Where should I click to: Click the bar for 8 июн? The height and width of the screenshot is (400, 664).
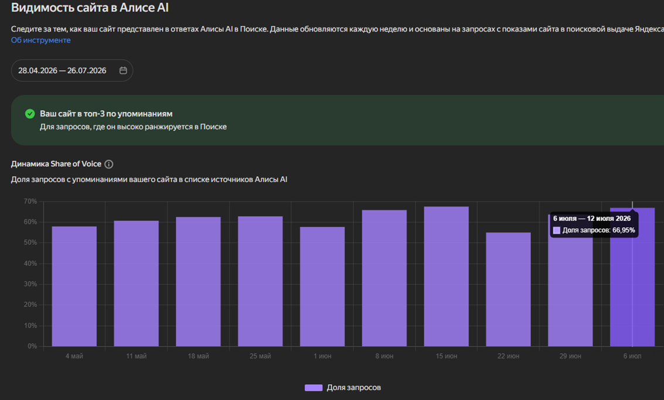click(384, 278)
